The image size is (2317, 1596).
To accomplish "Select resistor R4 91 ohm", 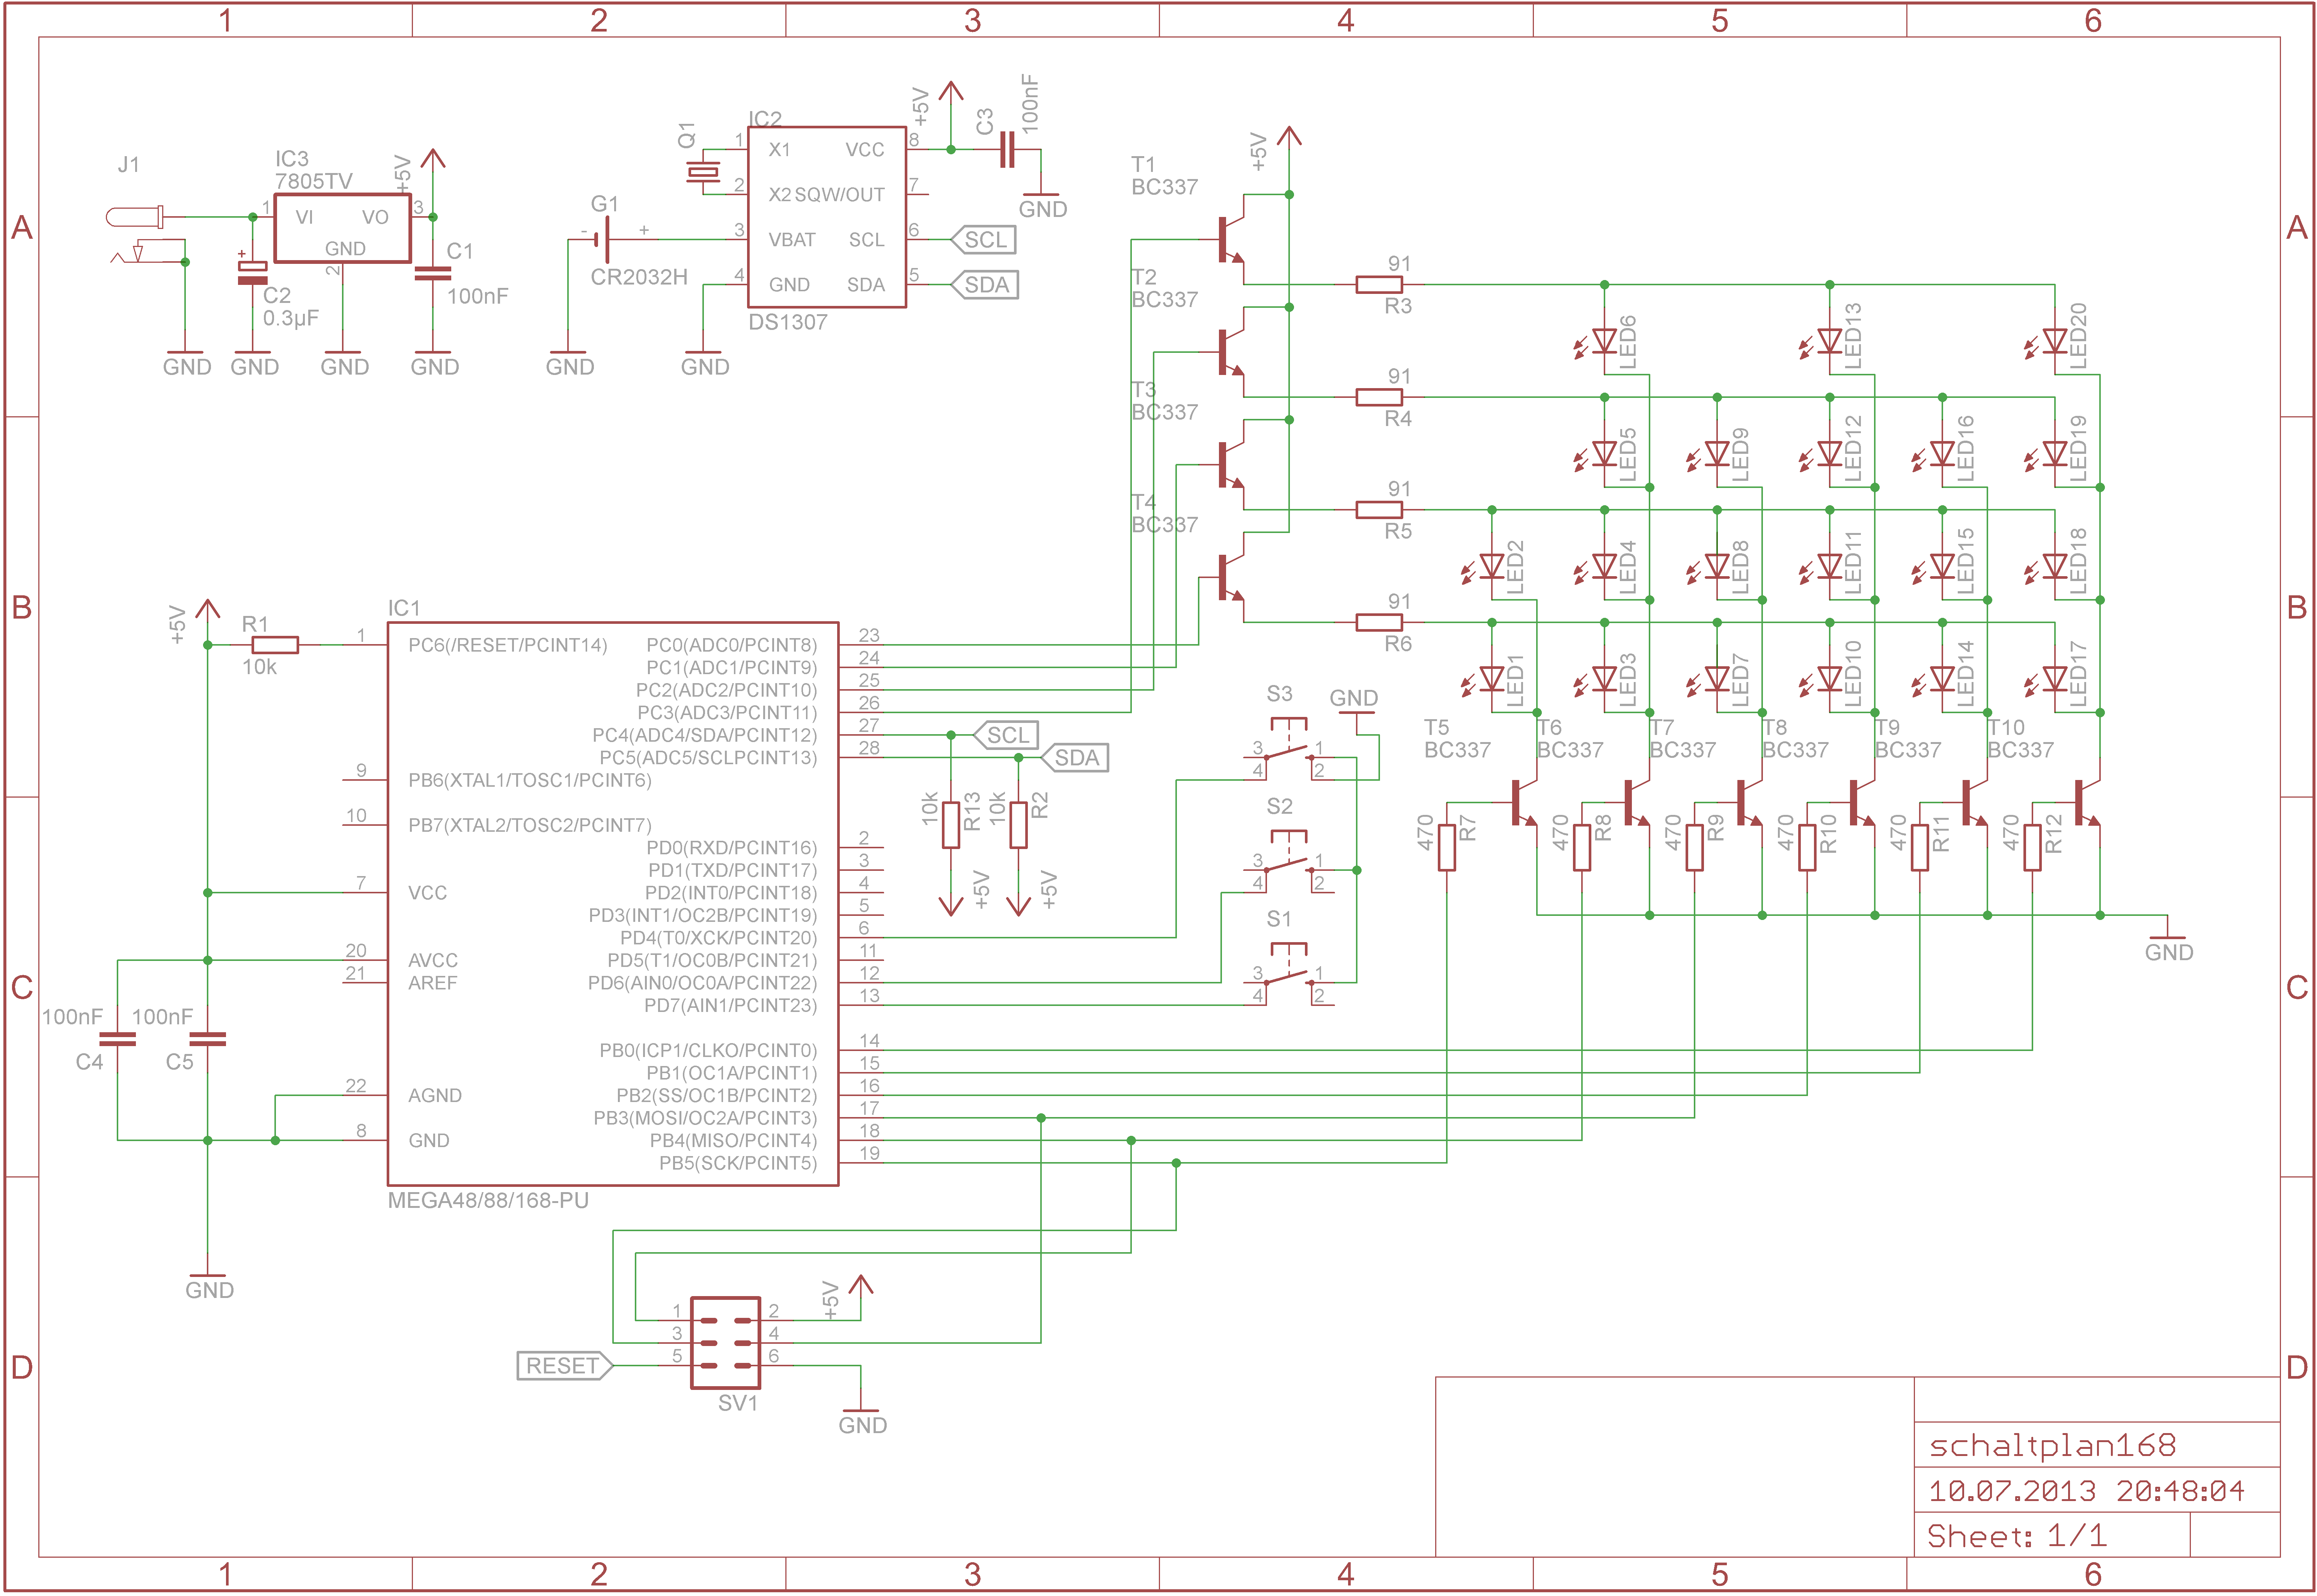I will [x=1379, y=397].
